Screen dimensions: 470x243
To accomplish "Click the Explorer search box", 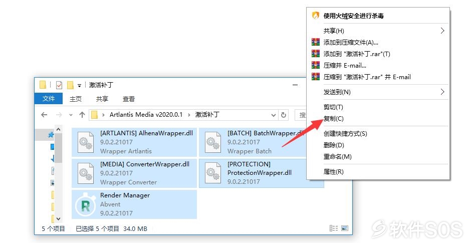I will (300, 115).
